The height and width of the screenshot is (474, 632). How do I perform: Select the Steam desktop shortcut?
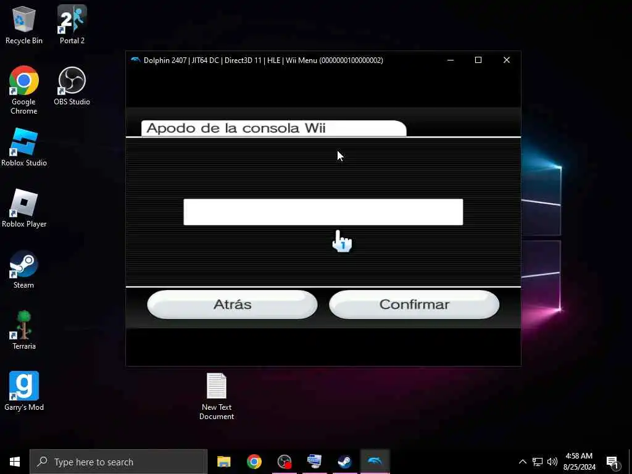pos(24,270)
